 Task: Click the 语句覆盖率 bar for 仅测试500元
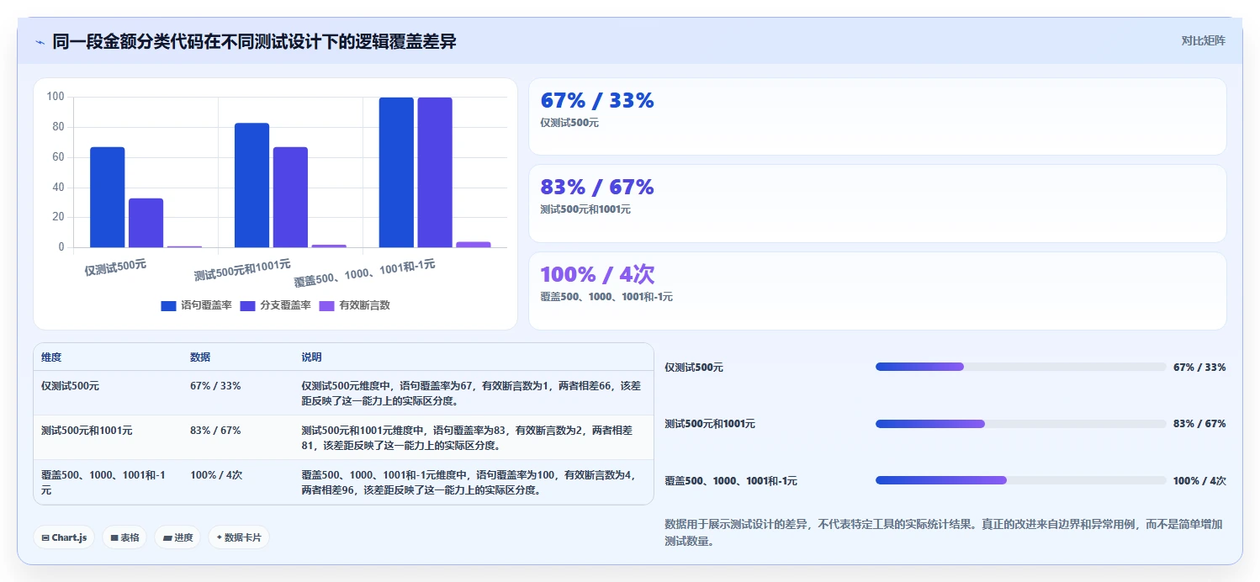tap(108, 197)
